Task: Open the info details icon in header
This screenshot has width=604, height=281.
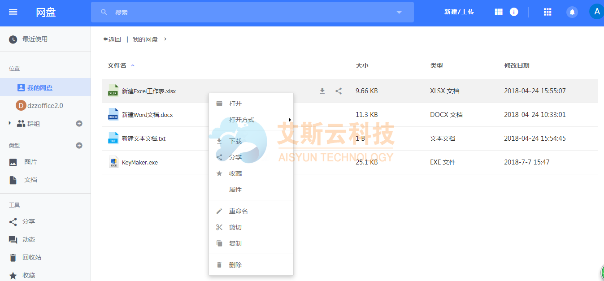Action: coord(514,12)
